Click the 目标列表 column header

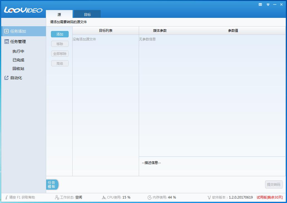(x=106, y=31)
